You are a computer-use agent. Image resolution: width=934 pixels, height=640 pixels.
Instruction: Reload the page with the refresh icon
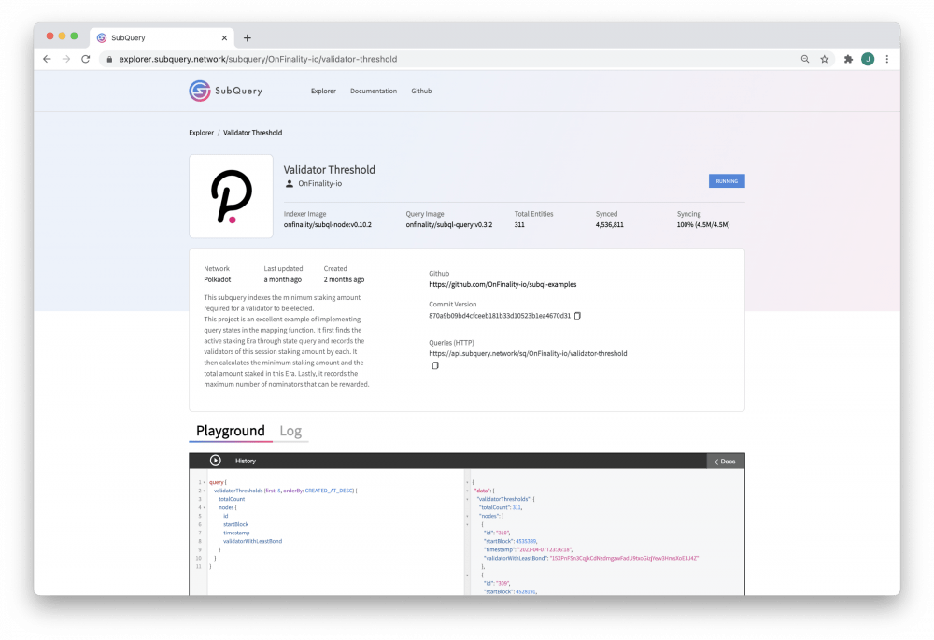86,59
